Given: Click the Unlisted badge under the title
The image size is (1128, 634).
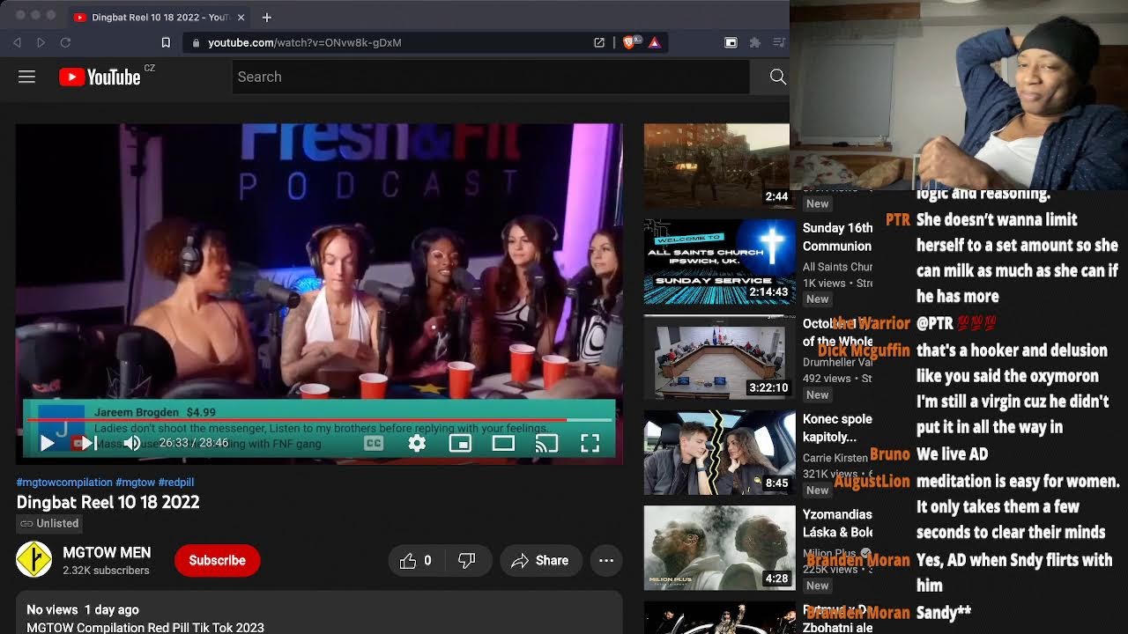Looking at the screenshot, I should pyautogui.click(x=49, y=523).
